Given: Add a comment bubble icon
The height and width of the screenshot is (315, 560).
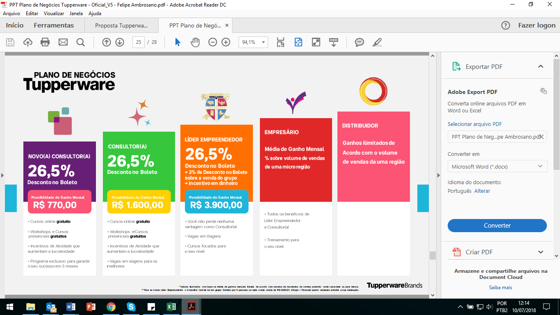Looking at the screenshot, I should (360, 42).
